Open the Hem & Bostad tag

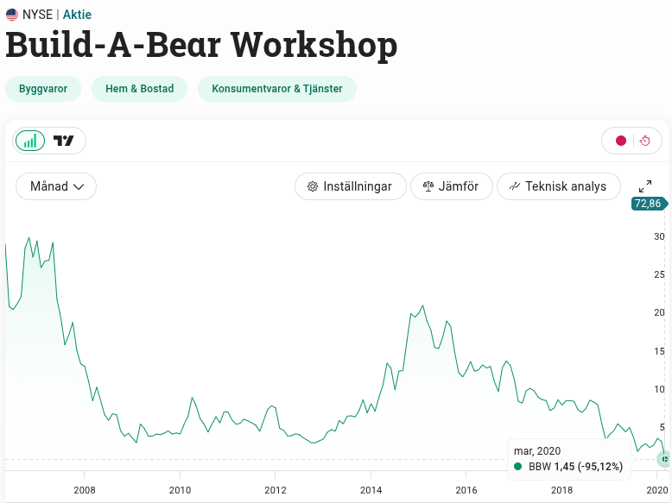tap(139, 89)
